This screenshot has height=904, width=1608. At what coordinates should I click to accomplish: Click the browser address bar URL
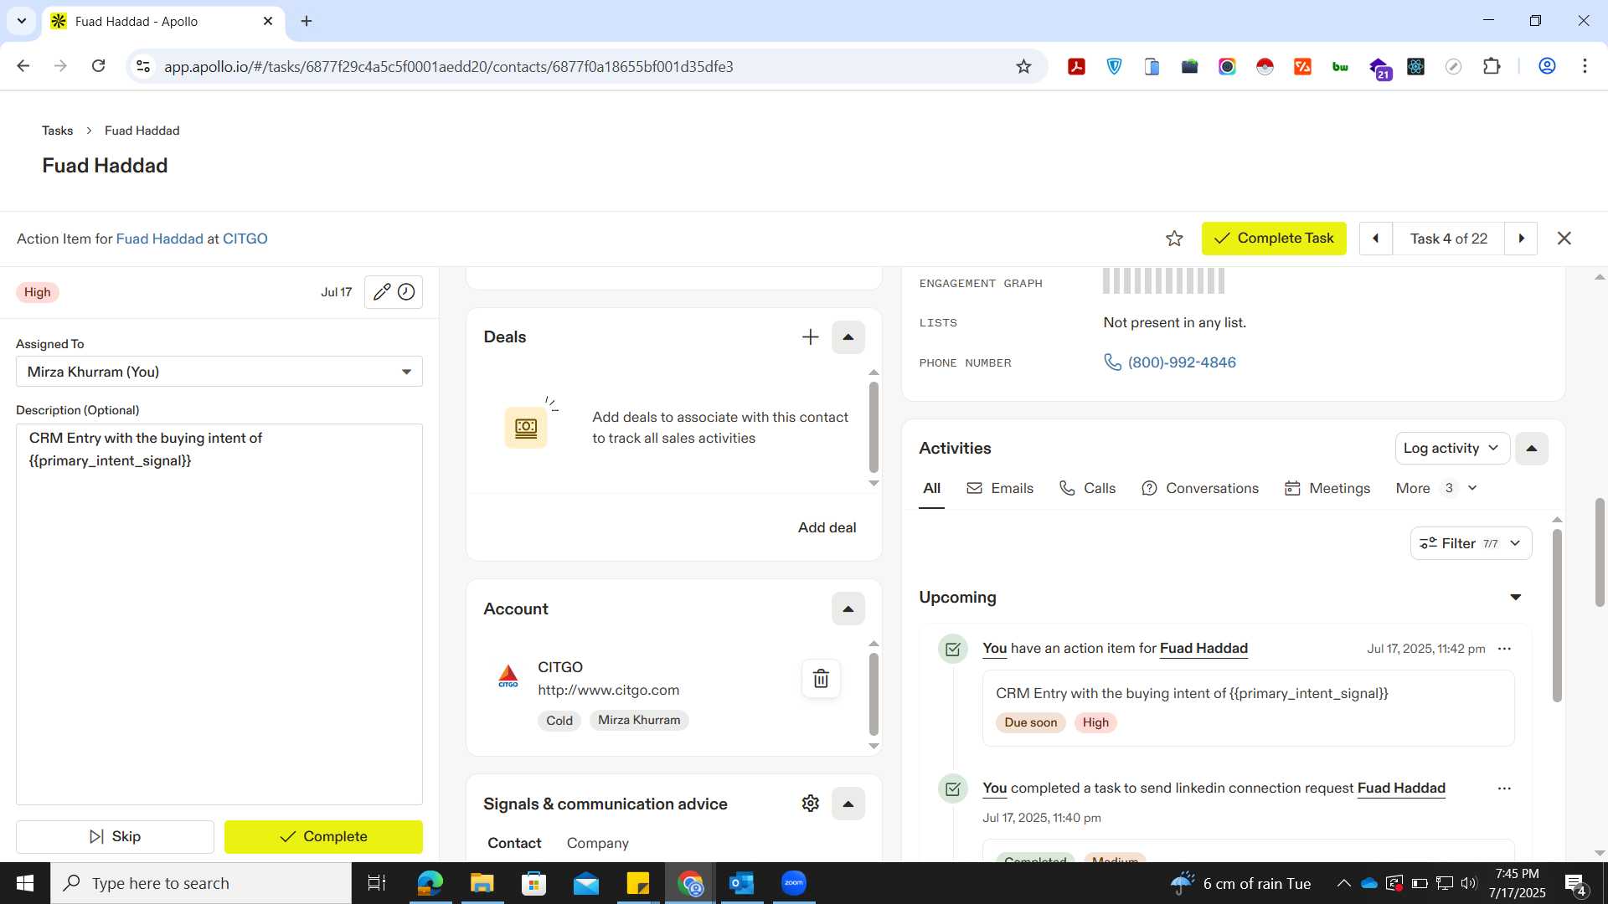(448, 66)
